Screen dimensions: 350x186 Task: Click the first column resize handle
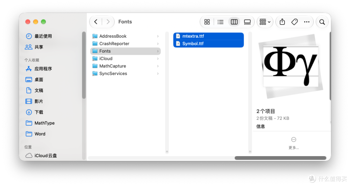(x=167, y=152)
